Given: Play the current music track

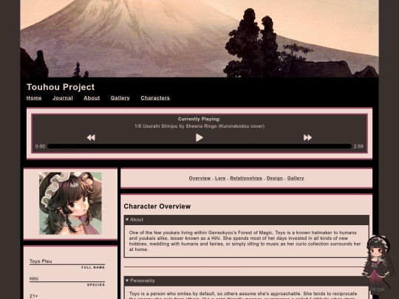Looking at the screenshot, I should point(199,137).
